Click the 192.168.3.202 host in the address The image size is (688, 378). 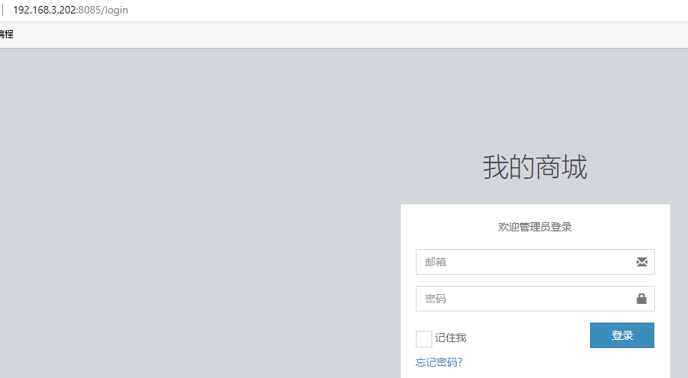[45, 10]
